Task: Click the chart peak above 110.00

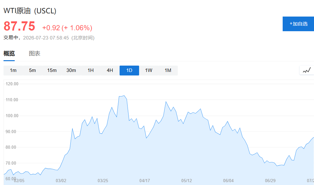Action: (124, 96)
